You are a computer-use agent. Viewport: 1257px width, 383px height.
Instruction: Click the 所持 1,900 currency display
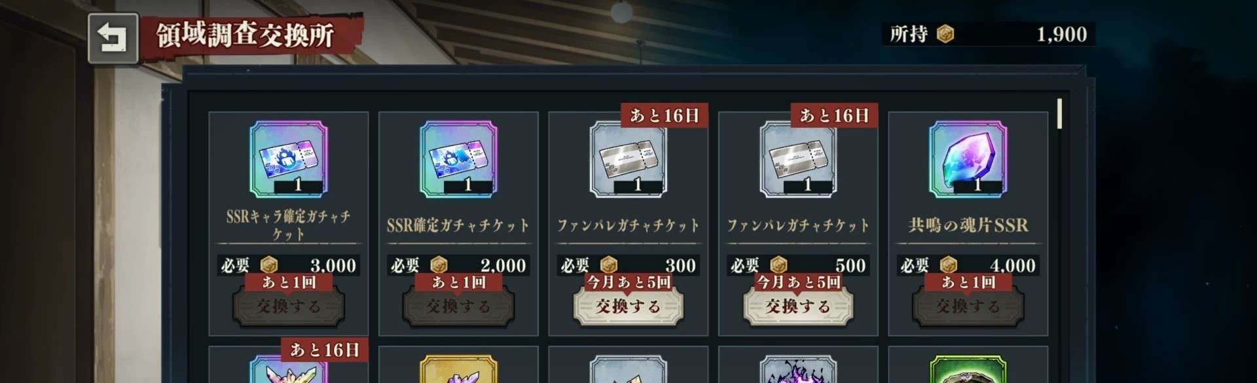pyautogui.click(x=988, y=34)
